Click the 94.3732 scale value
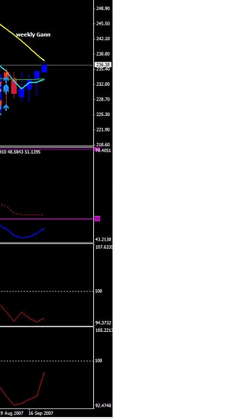This screenshot has width=243, height=419. click(103, 323)
